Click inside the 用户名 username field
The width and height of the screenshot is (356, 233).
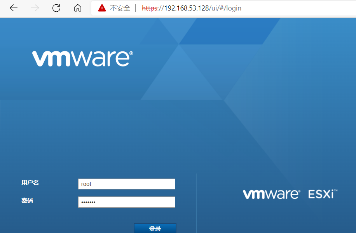[126, 184]
